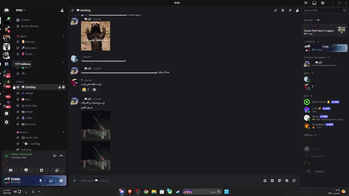The height and width of the screenshot is (196, 349).
Task: Open the soundboard button
Action: pos(57,170)
